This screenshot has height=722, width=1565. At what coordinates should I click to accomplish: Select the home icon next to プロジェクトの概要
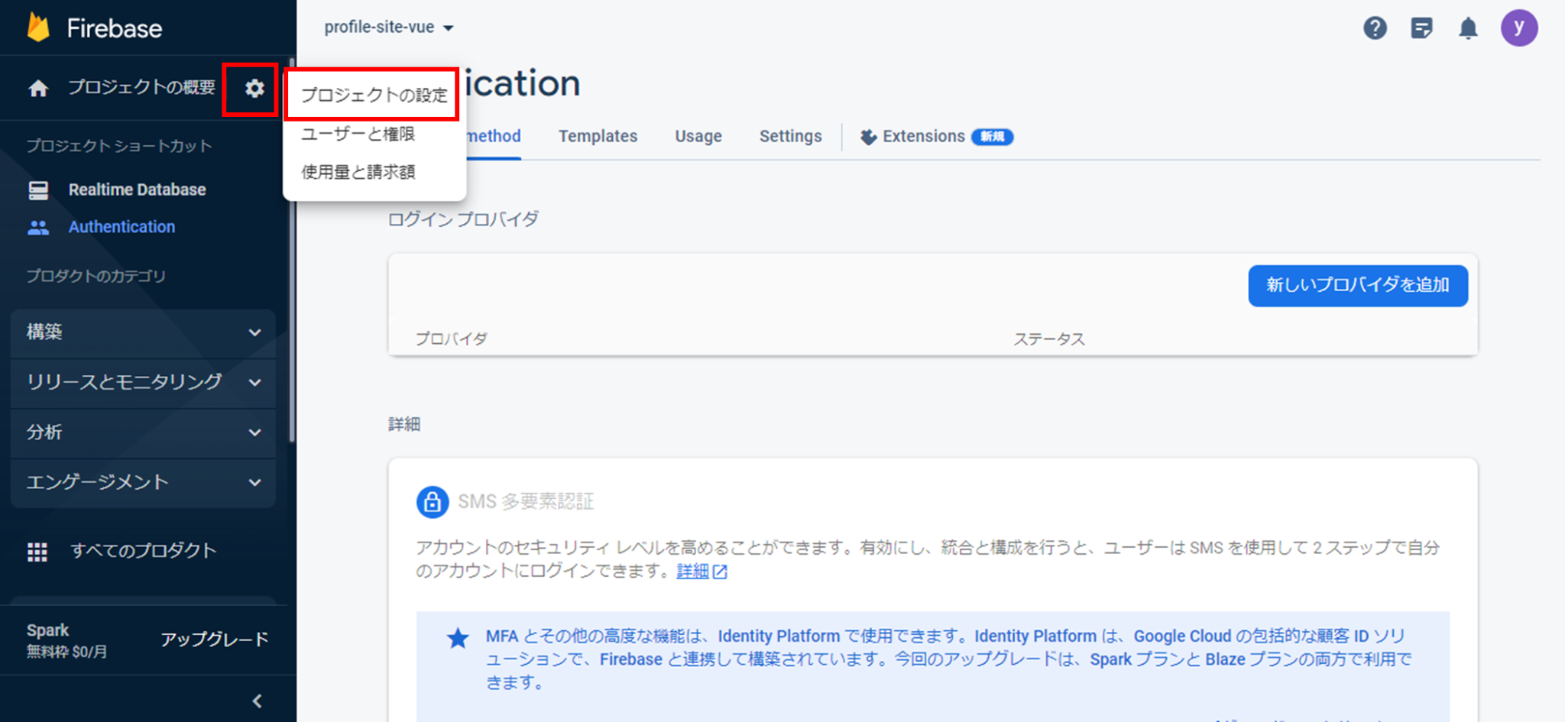click(37, 88)
